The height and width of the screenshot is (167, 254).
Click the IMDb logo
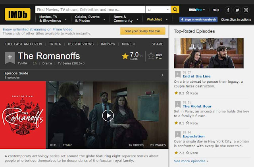pos(17,14)
